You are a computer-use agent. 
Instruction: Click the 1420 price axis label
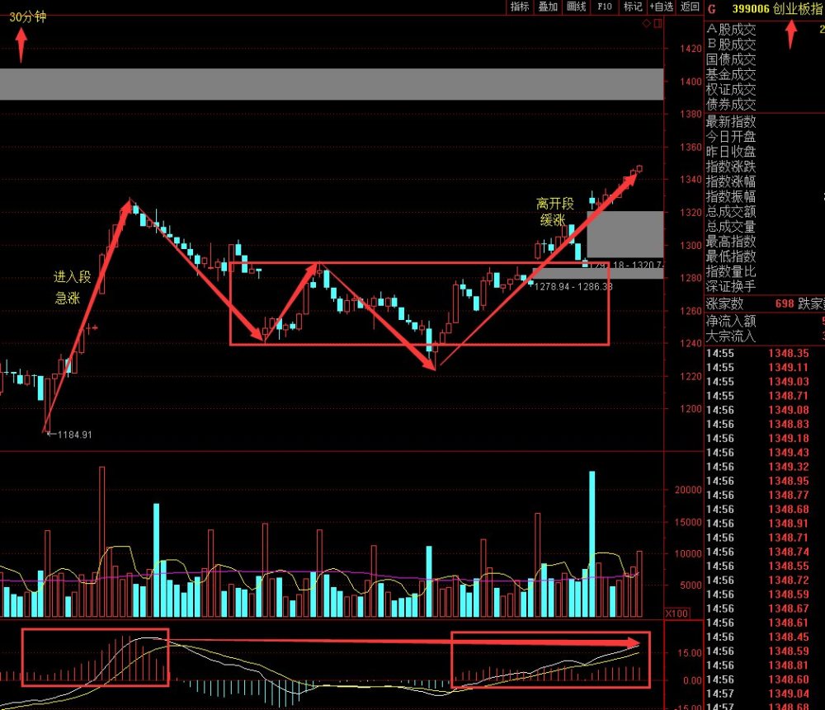pyautogui.click(x=691, y=49)
